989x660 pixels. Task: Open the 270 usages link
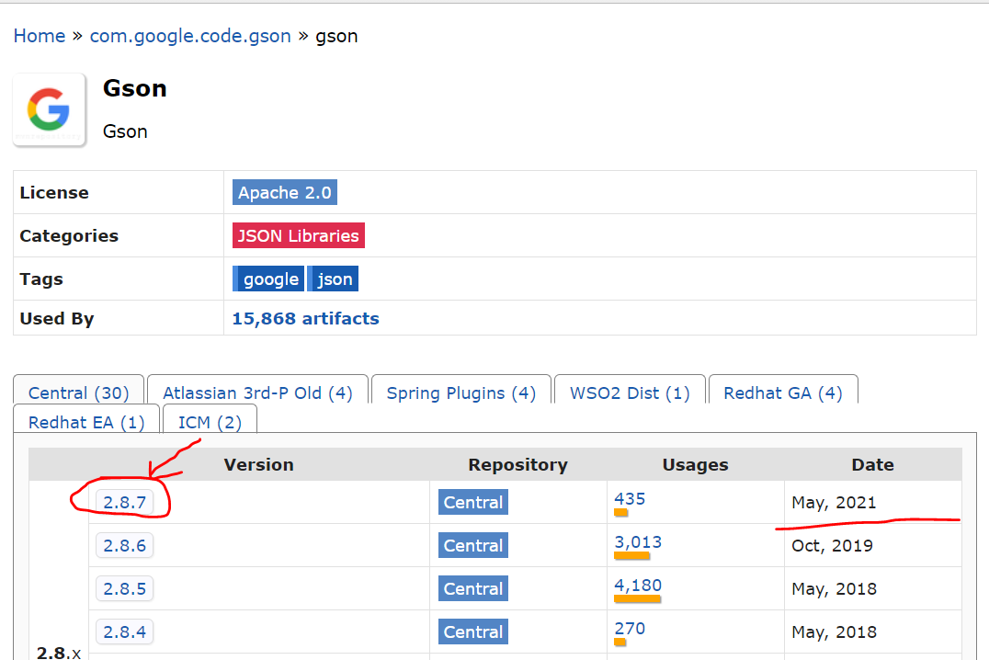click(630, 628)
